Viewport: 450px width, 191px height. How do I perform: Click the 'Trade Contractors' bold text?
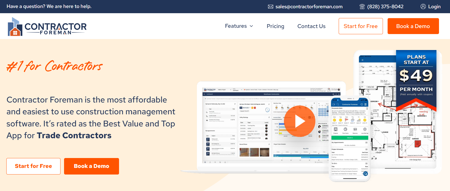74,135
